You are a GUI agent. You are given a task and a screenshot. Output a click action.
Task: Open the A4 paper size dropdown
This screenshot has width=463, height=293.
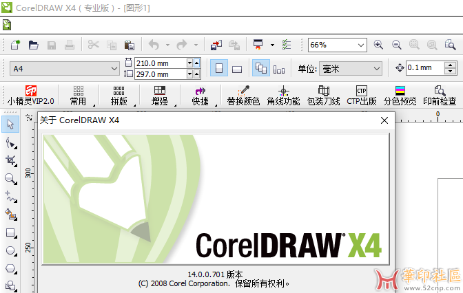pyautogui.click(x=64, y=69)
